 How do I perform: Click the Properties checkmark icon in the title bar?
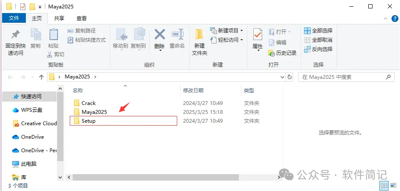click(23, 7)
